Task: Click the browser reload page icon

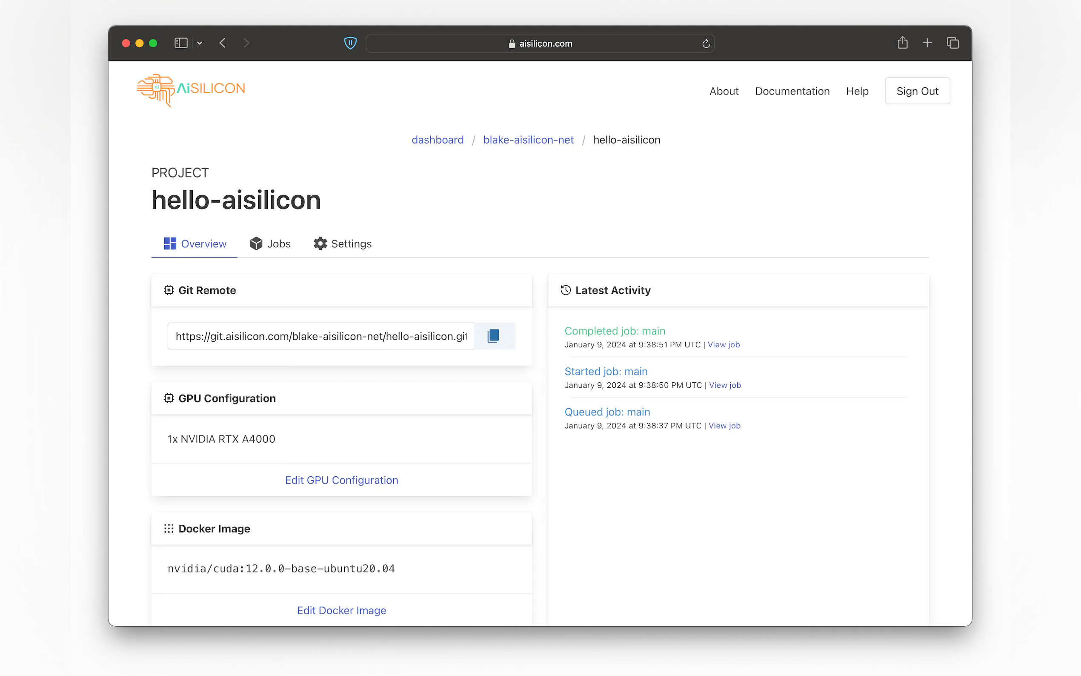Action: [x=706, y=43]
